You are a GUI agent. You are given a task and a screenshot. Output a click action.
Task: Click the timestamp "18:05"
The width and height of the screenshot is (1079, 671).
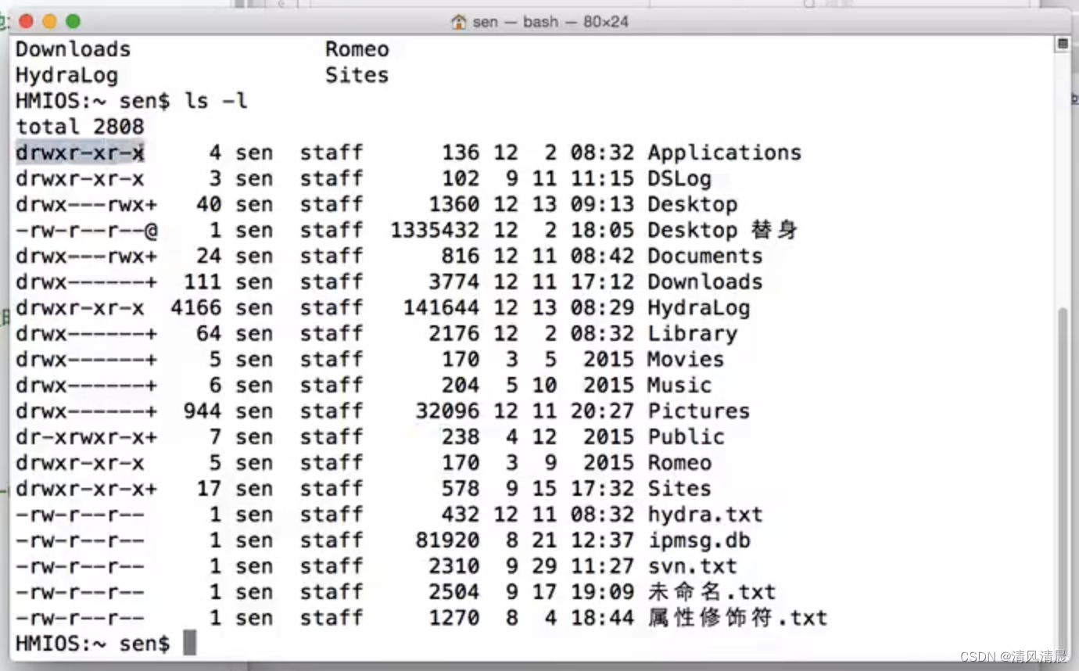pyautogui.click(x=601, y=230)
